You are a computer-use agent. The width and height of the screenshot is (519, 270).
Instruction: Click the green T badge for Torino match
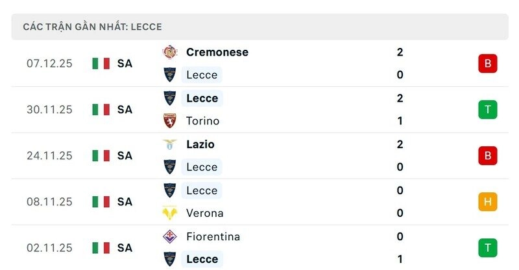point(487,109)
